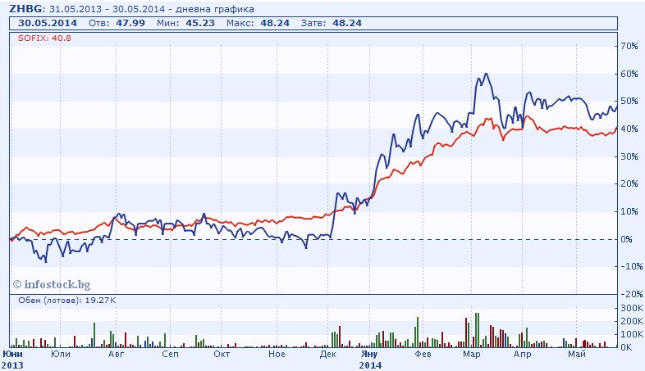Click the Яну month label
The width and height of the screenshot is (645, 371).
[369, 354]
